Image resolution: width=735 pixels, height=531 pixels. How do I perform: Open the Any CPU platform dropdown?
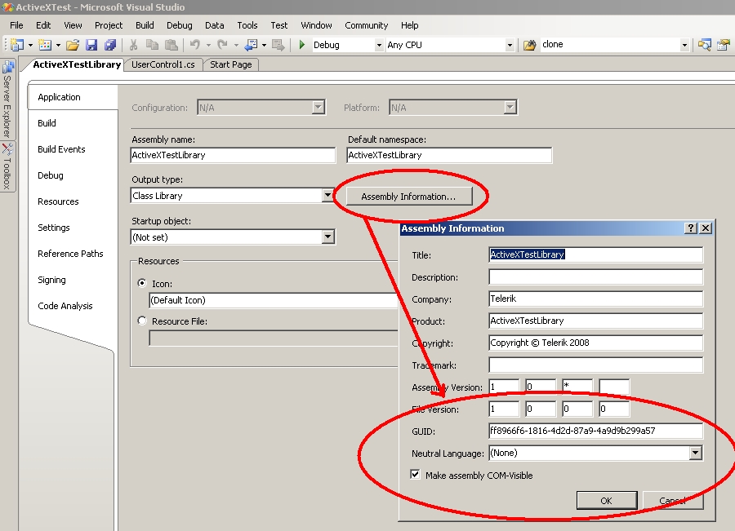[510, 46]
